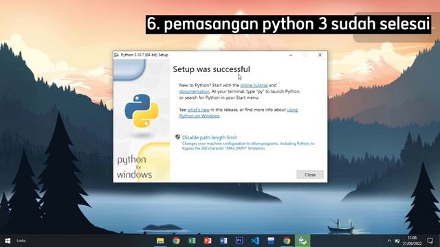
Task: Open the Windows Start menu
Action: point(8,241)
